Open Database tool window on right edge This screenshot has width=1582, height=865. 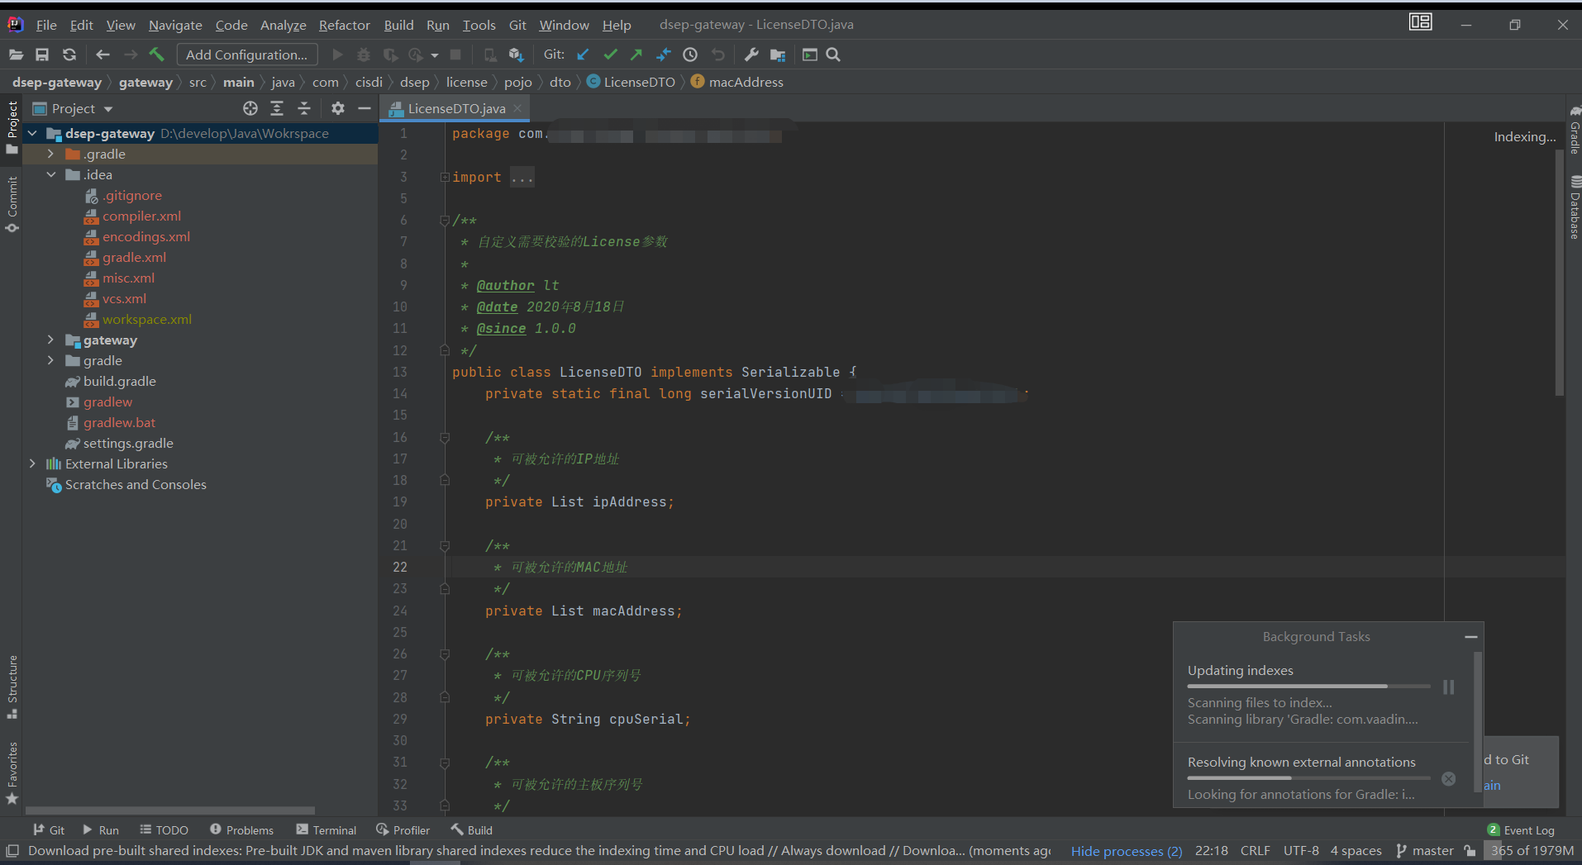click(x=1575, y=207)
